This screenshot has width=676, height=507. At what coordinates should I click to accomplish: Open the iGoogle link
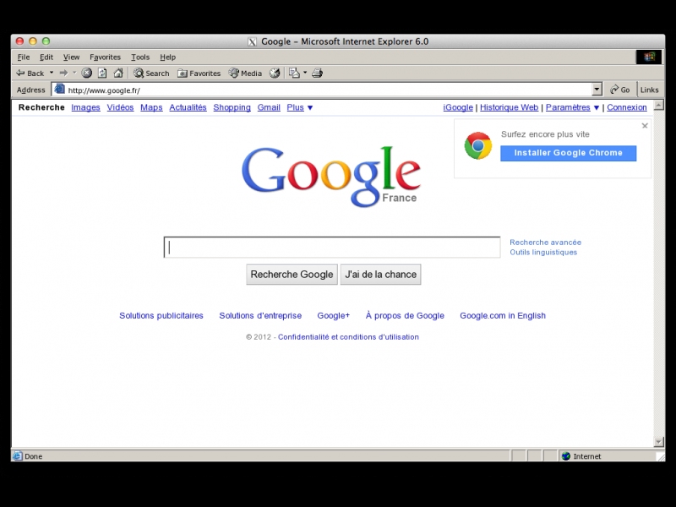(458, 107)
